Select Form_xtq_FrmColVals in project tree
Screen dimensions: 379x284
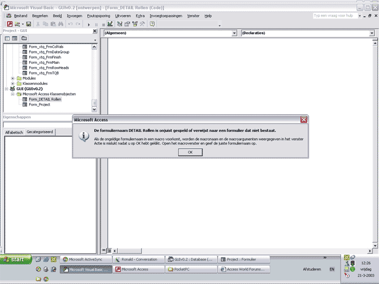coord(46,47)
